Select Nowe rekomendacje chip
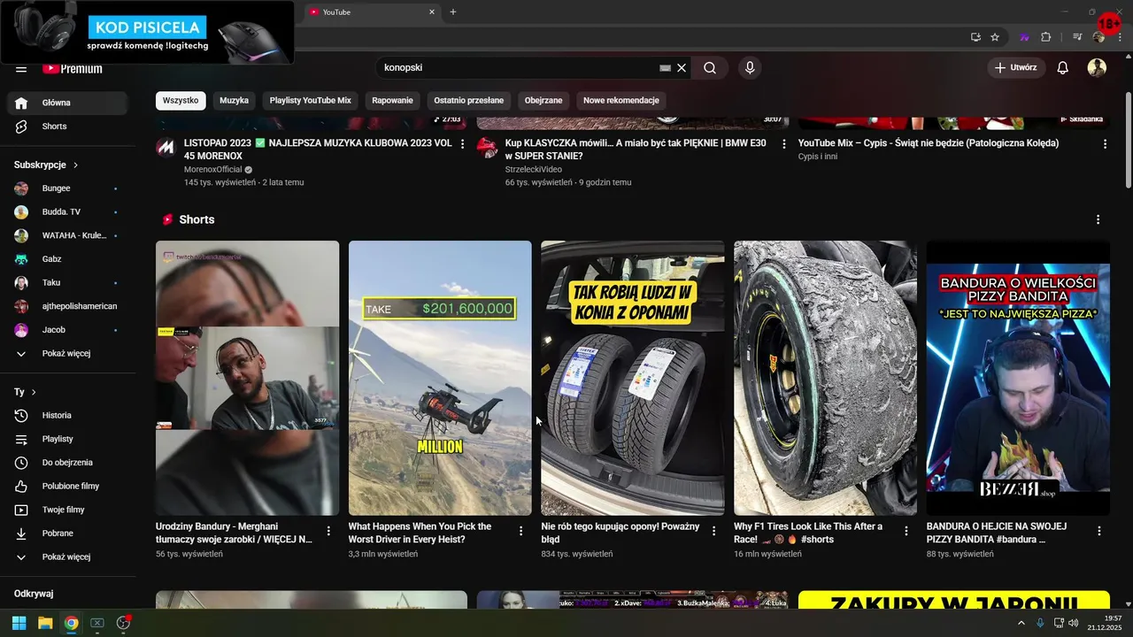 click(621, 101)
